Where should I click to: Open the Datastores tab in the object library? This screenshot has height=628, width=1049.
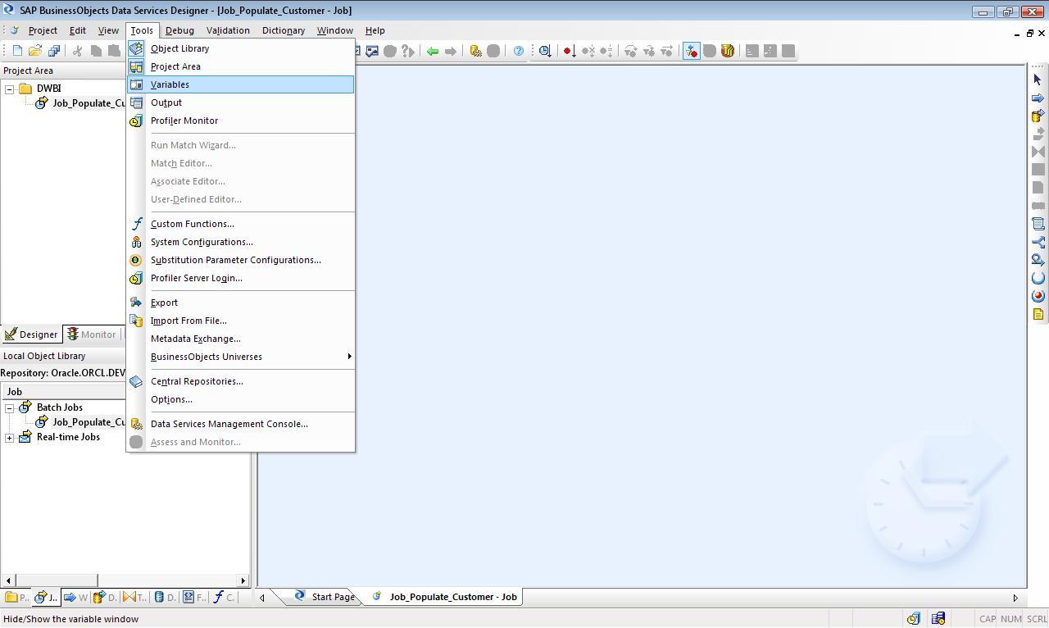click(165, 597)
